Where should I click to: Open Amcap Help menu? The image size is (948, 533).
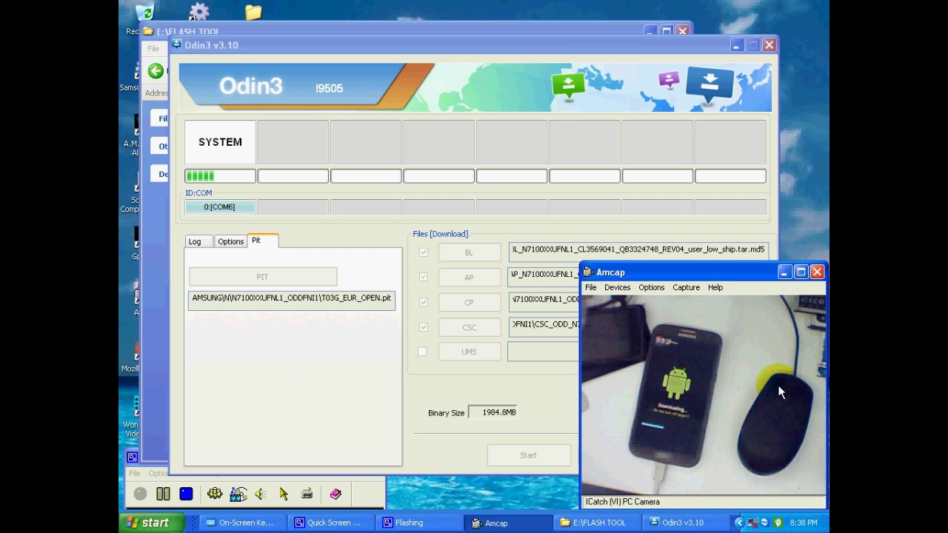715,287
